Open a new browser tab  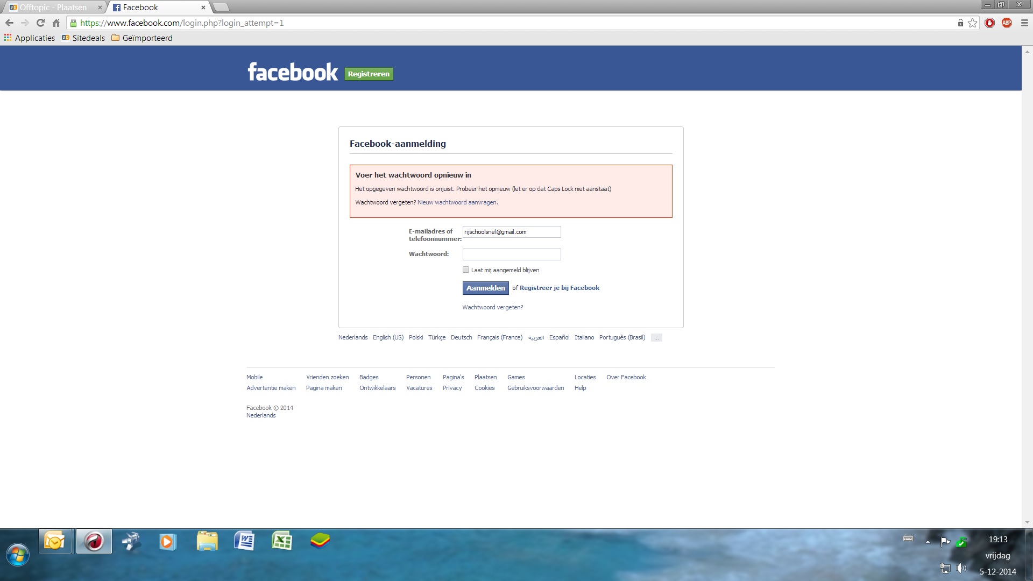[x=221, y=8]
